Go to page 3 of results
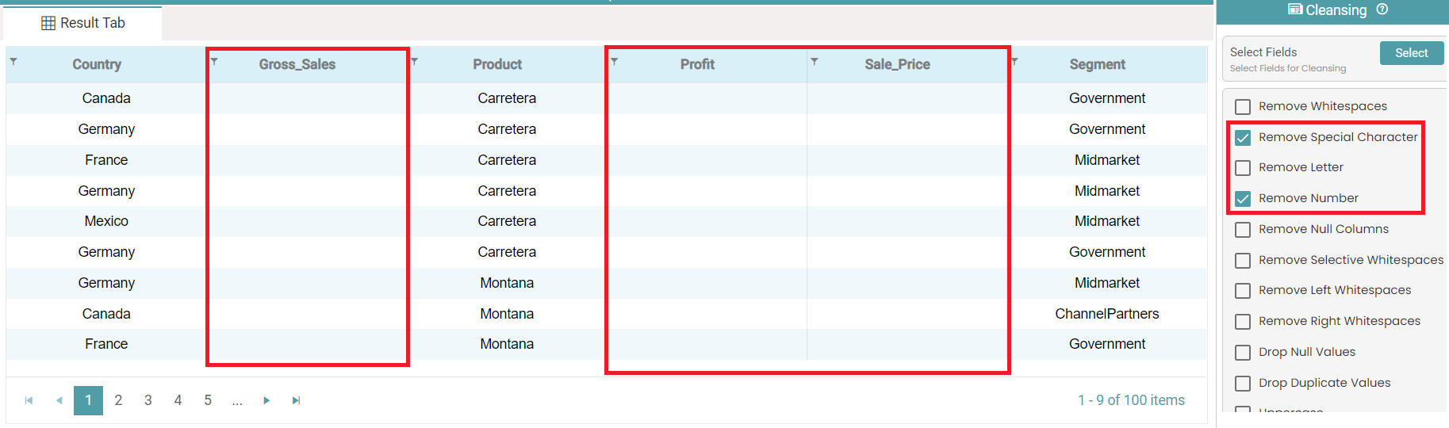The width and height of the screenshot is (1449, 428). click(x=148, y=401)
